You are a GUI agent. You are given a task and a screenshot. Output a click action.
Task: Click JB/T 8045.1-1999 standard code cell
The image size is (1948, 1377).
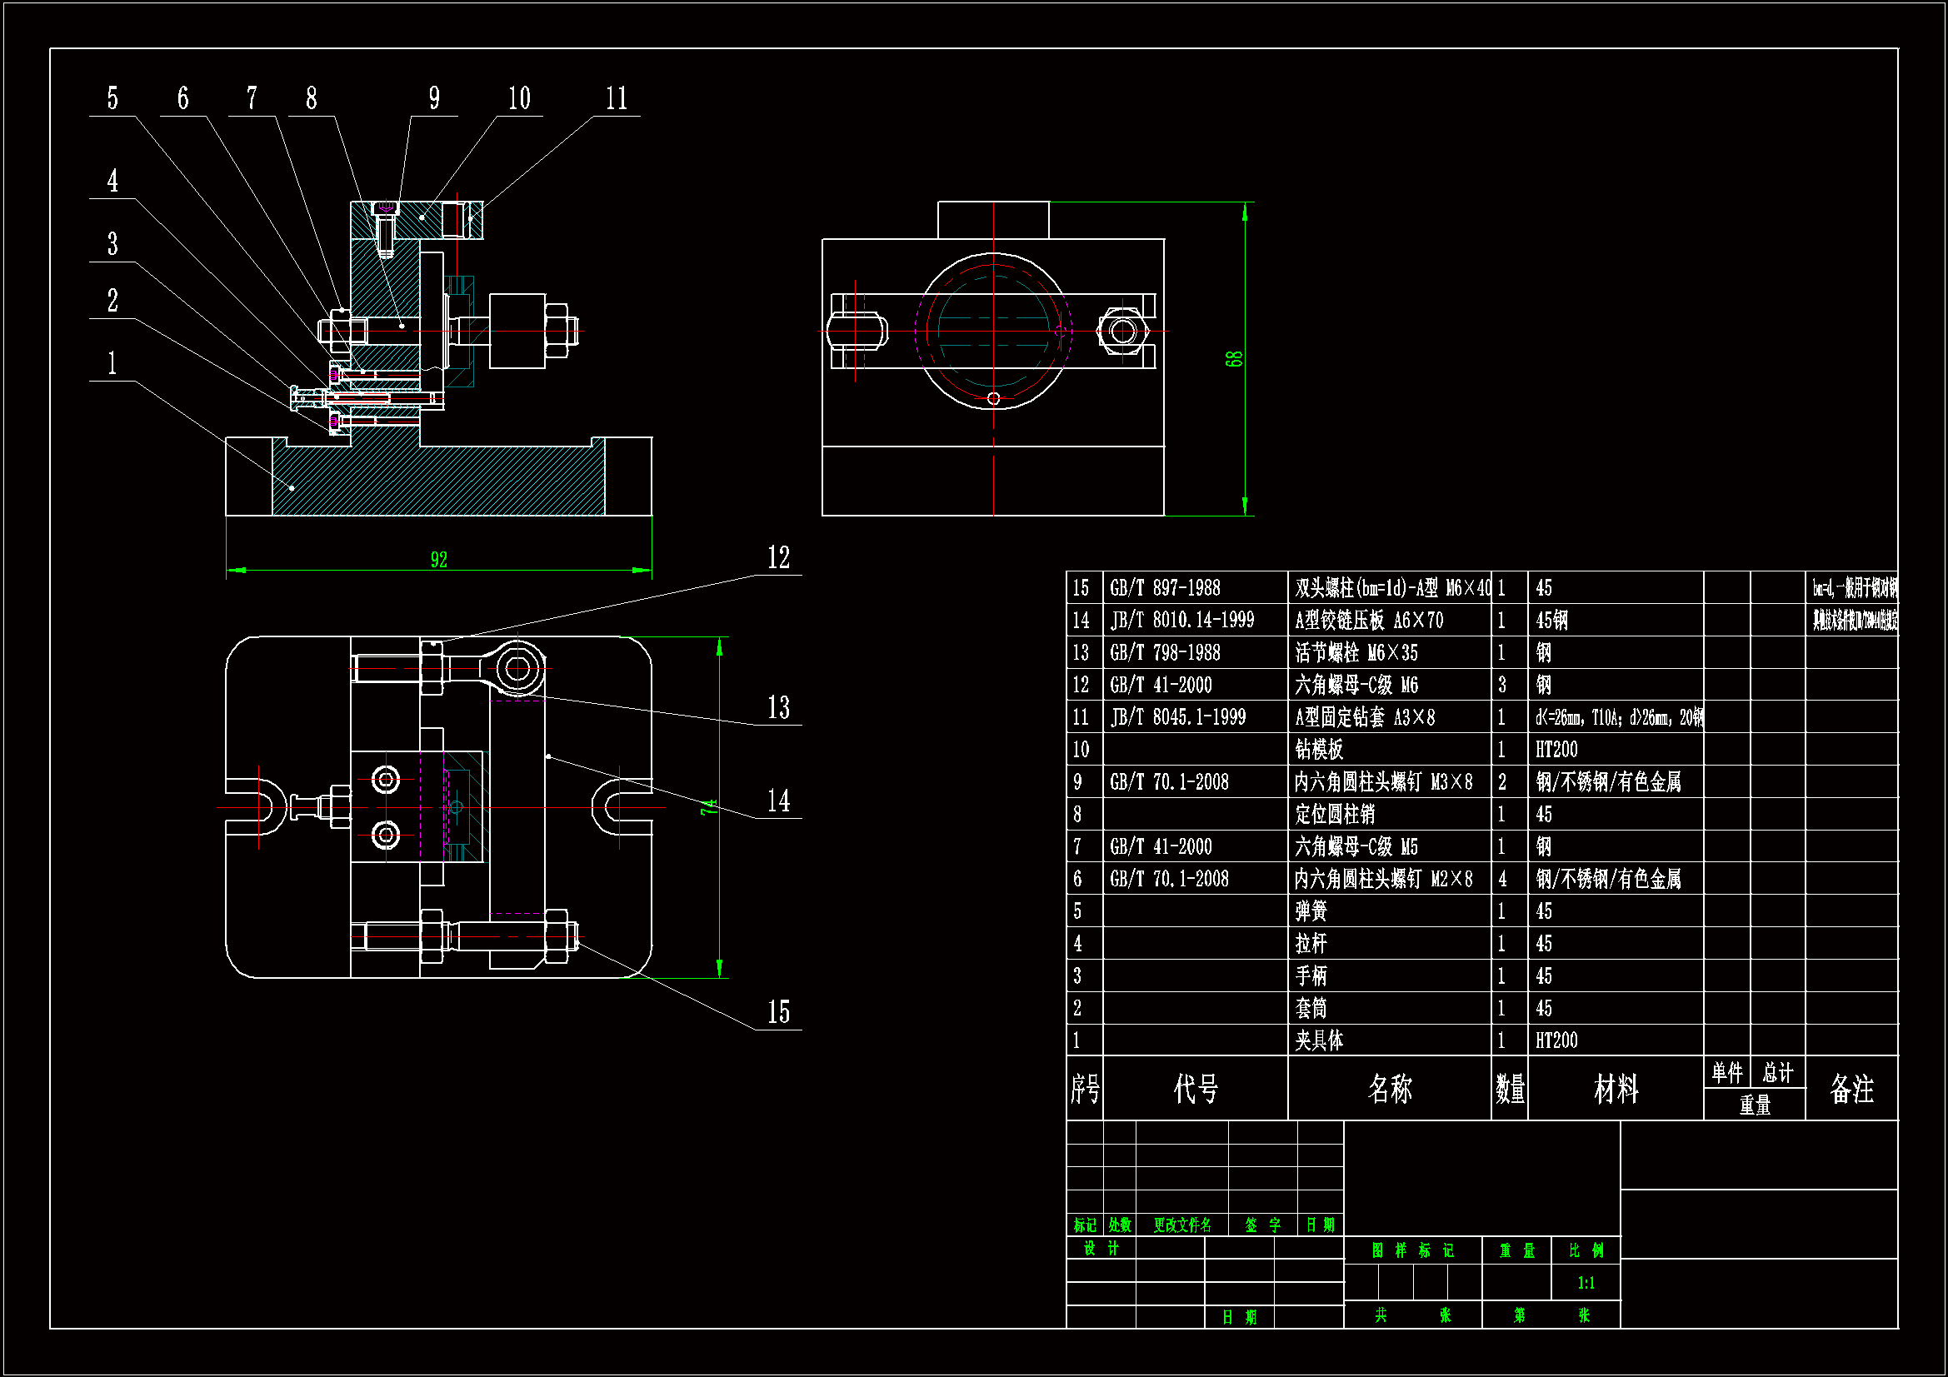tap(1177, 718)
